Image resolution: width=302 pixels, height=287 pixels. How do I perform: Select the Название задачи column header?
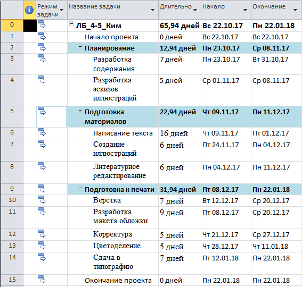[113, 10]
